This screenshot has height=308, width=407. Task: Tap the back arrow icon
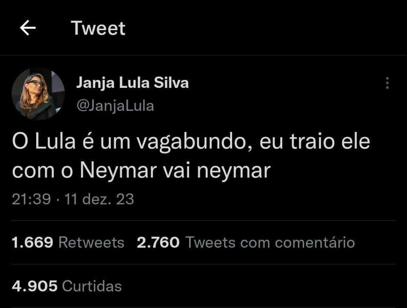tap(28, 29)
